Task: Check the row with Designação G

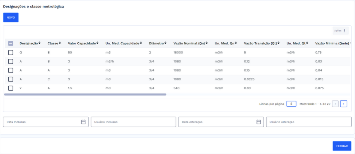Action: (x=11, y=52)
